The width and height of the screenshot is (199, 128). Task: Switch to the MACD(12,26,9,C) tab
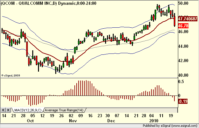tap(28, 110)
